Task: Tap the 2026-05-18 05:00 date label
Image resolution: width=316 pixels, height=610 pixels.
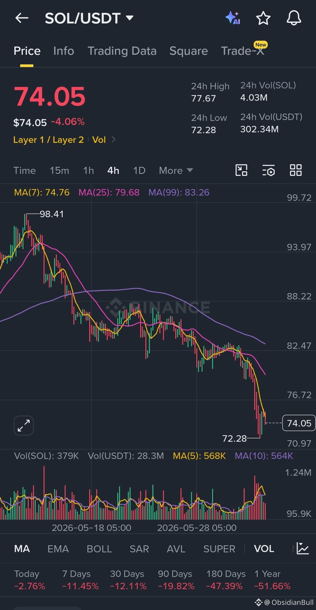Action: (x=91, y=528)
